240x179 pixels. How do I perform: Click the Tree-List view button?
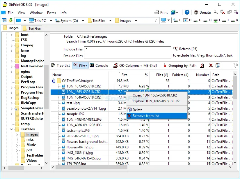[x=61, y=66]
